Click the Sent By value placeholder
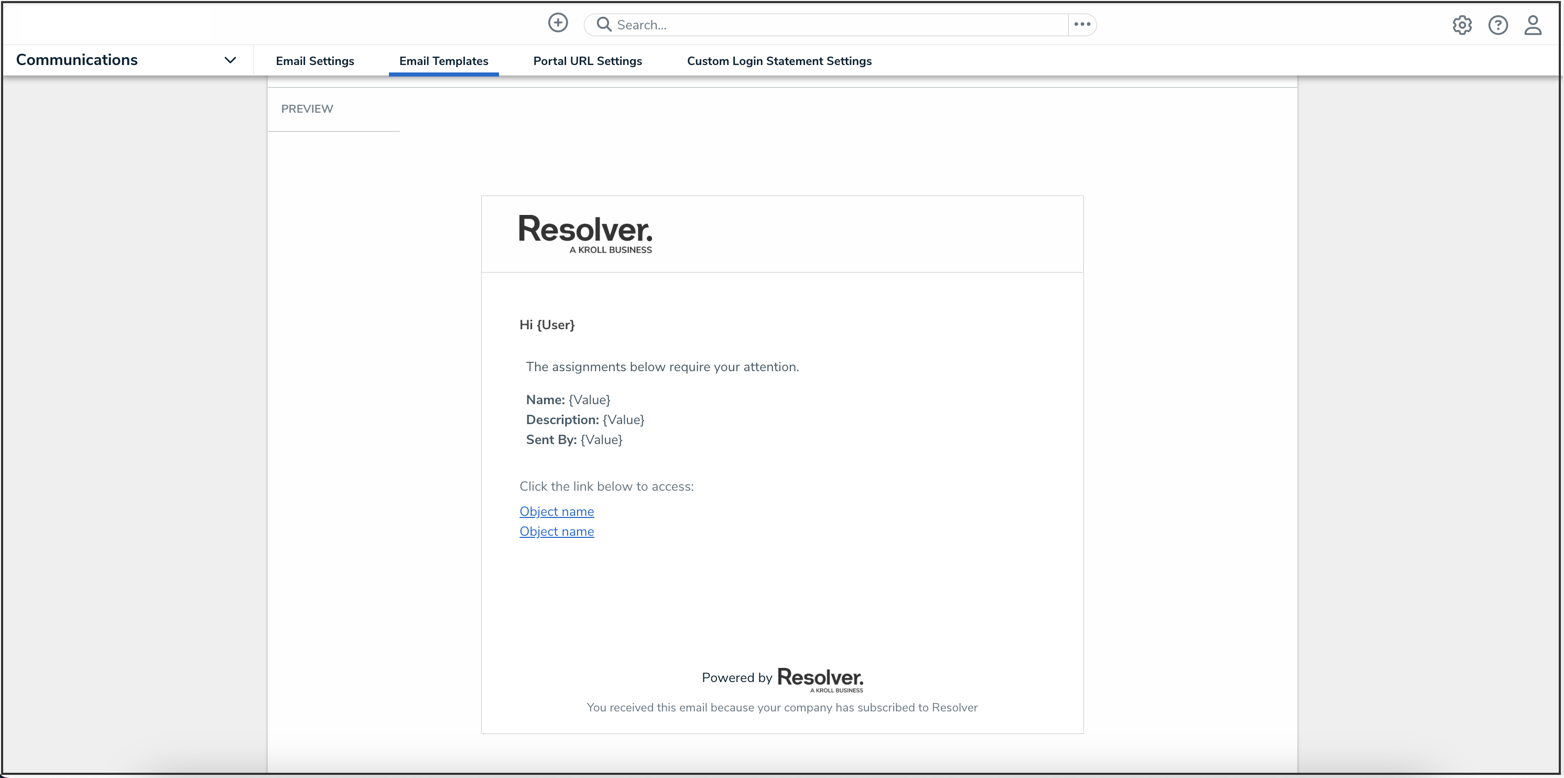This screenshot has height=778, width=1564. (601, 440)
